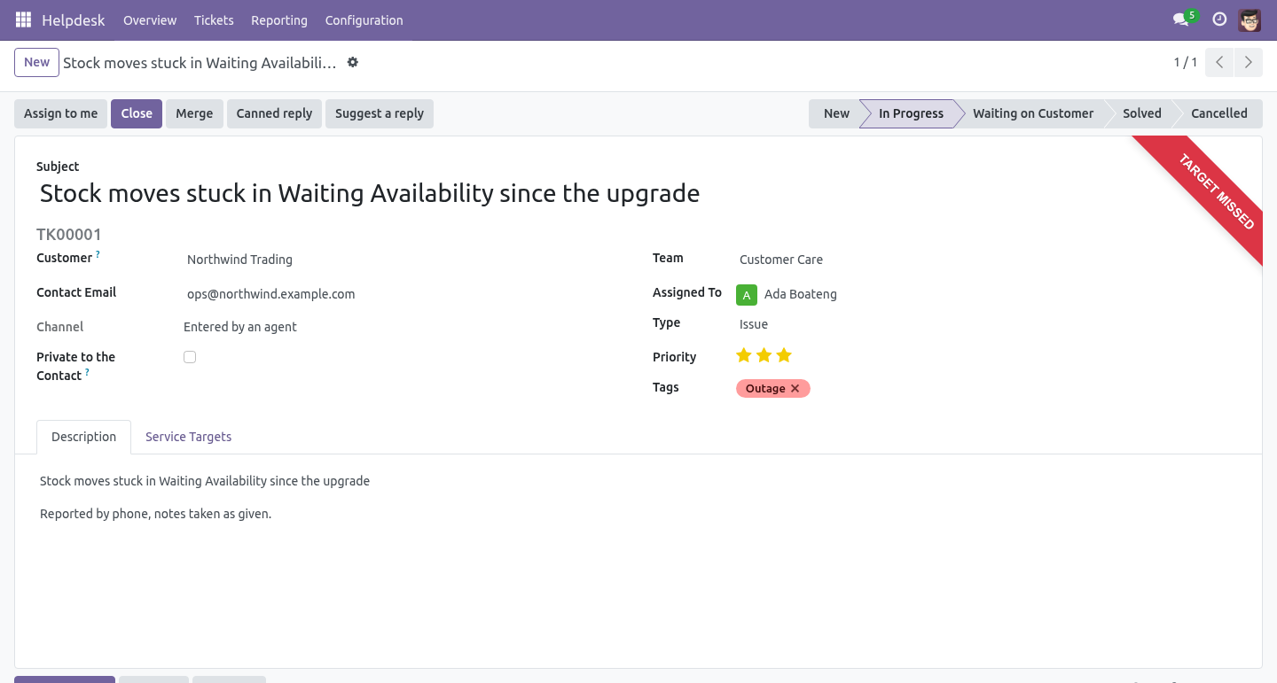The width and height of the screenshot is (1277, 683).
Task: Switch to the Service Targets tab
Action: coord(189,437)
